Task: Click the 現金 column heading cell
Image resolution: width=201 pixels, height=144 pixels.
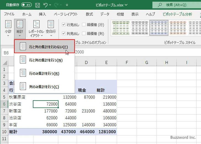Action: tap(86, 90)
